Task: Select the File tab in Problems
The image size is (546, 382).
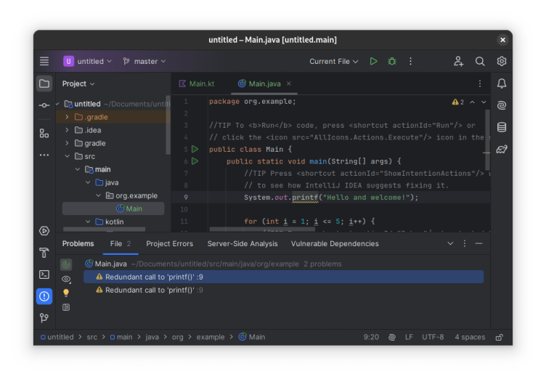Action: [x=121, y=244]
